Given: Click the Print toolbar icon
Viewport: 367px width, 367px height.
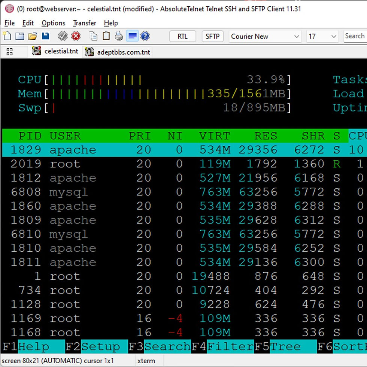Looking at the screenshot, I should point(119,36).
